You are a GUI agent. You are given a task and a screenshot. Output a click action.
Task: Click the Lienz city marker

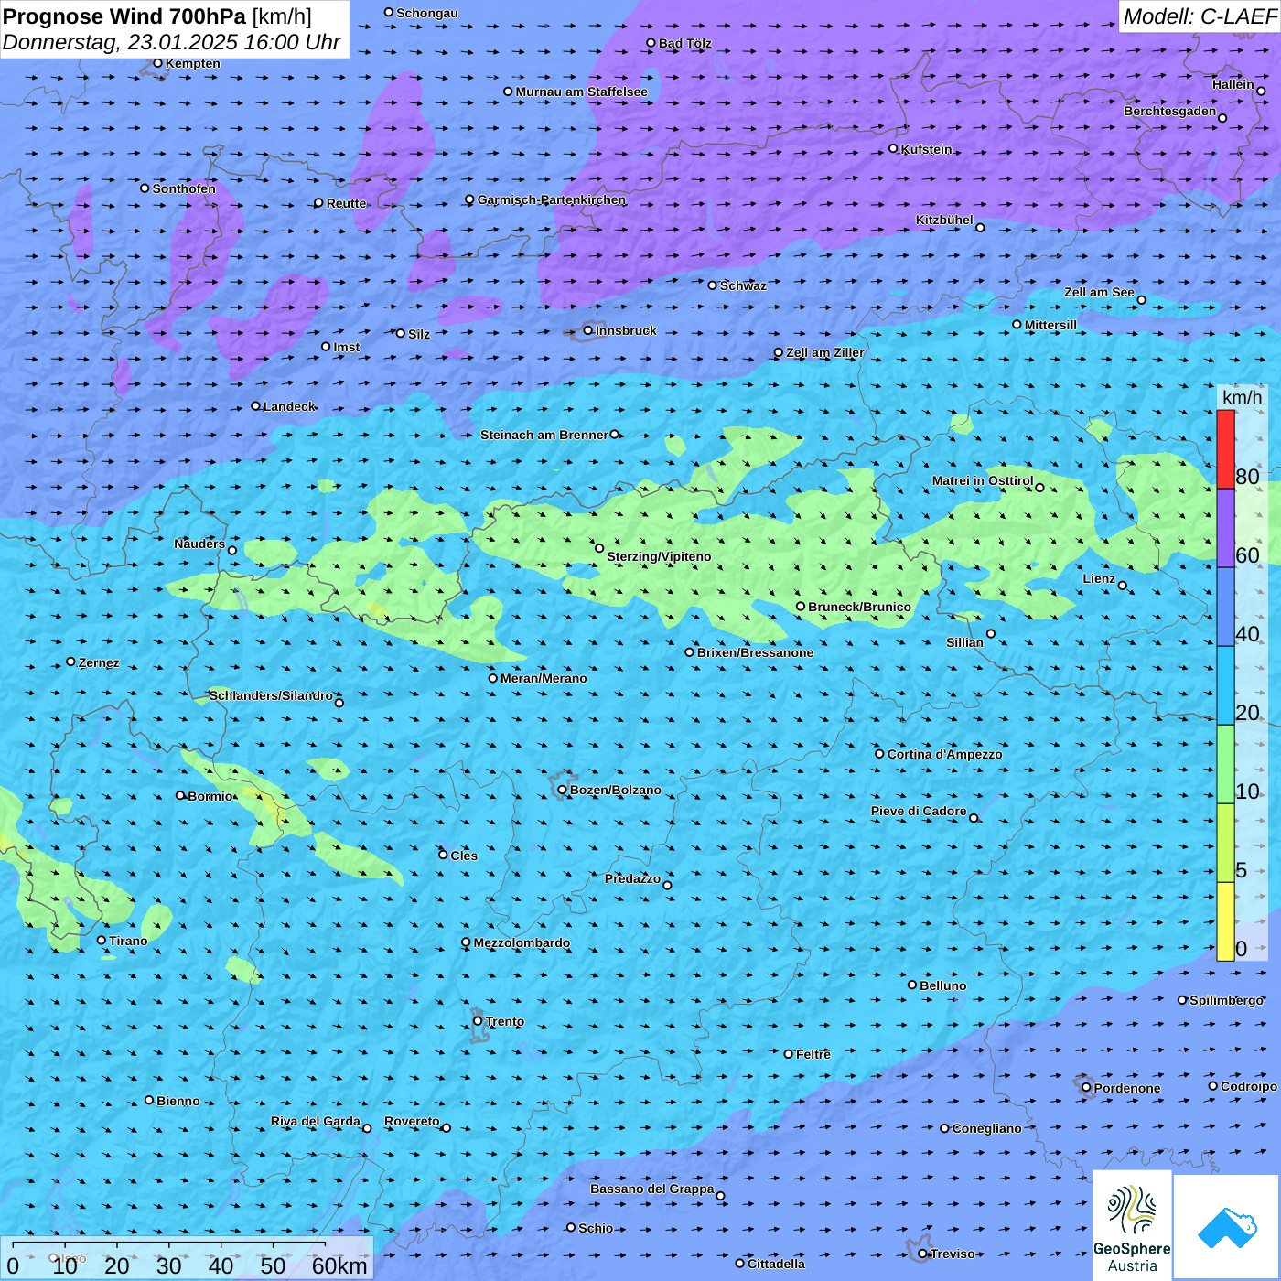(1123, 586)
